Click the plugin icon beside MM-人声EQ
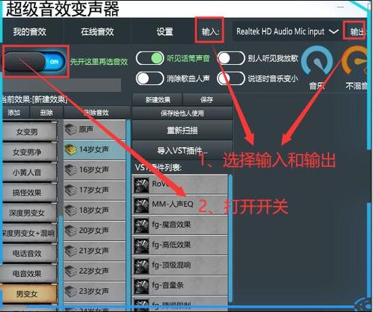The image size is (373, 312). [141, 205]
